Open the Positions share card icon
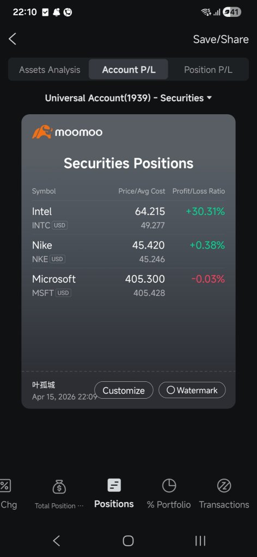 coord(114,485)
